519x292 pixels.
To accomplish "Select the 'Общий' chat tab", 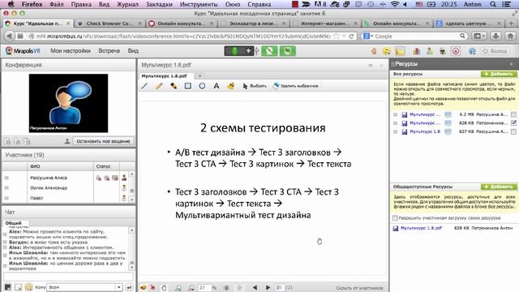I will (13, 223).
